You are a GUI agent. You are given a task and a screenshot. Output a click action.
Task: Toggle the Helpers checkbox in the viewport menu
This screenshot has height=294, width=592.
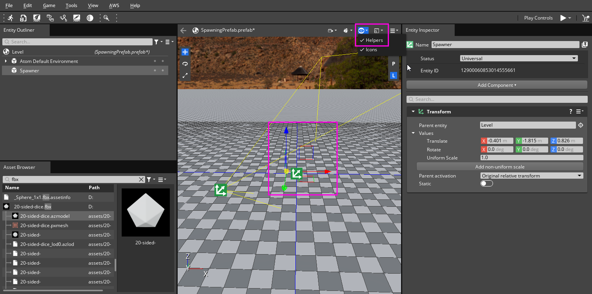(371, 40)
